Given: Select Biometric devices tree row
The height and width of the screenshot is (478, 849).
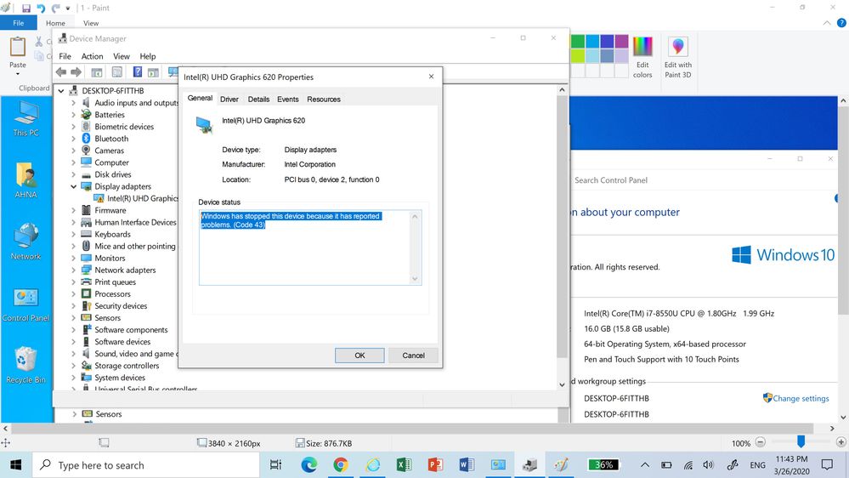Looking at the screenshot, I should click(117, 127).
